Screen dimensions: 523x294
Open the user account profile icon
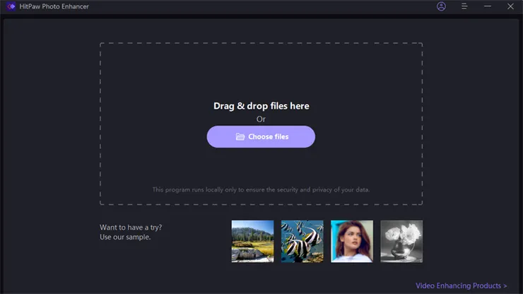click(441, 6)
